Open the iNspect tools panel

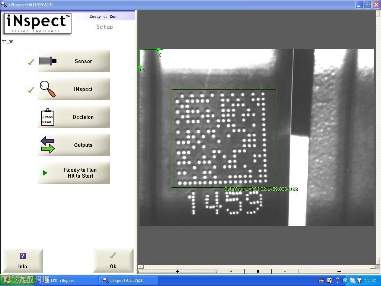click(74, 89)
